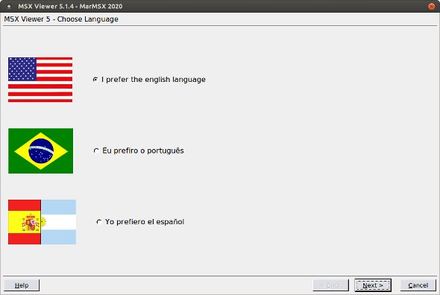The image size is (440, 295).
Task: Click the greyed-out Back button
Action: tap(331, 285)
